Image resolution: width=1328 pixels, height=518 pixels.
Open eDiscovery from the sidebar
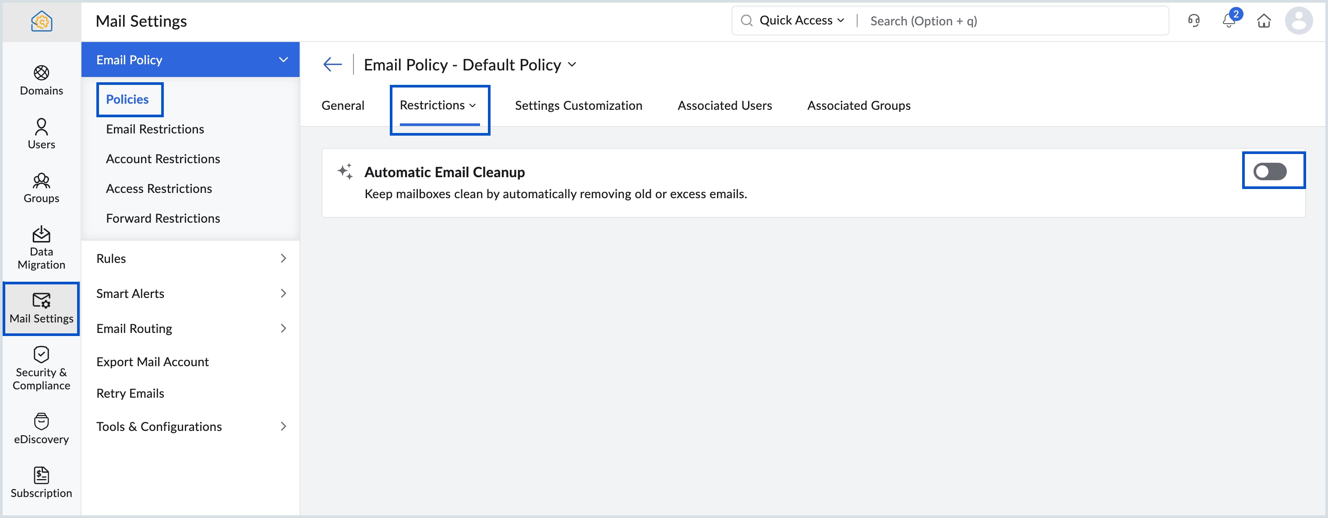(41, 429)
